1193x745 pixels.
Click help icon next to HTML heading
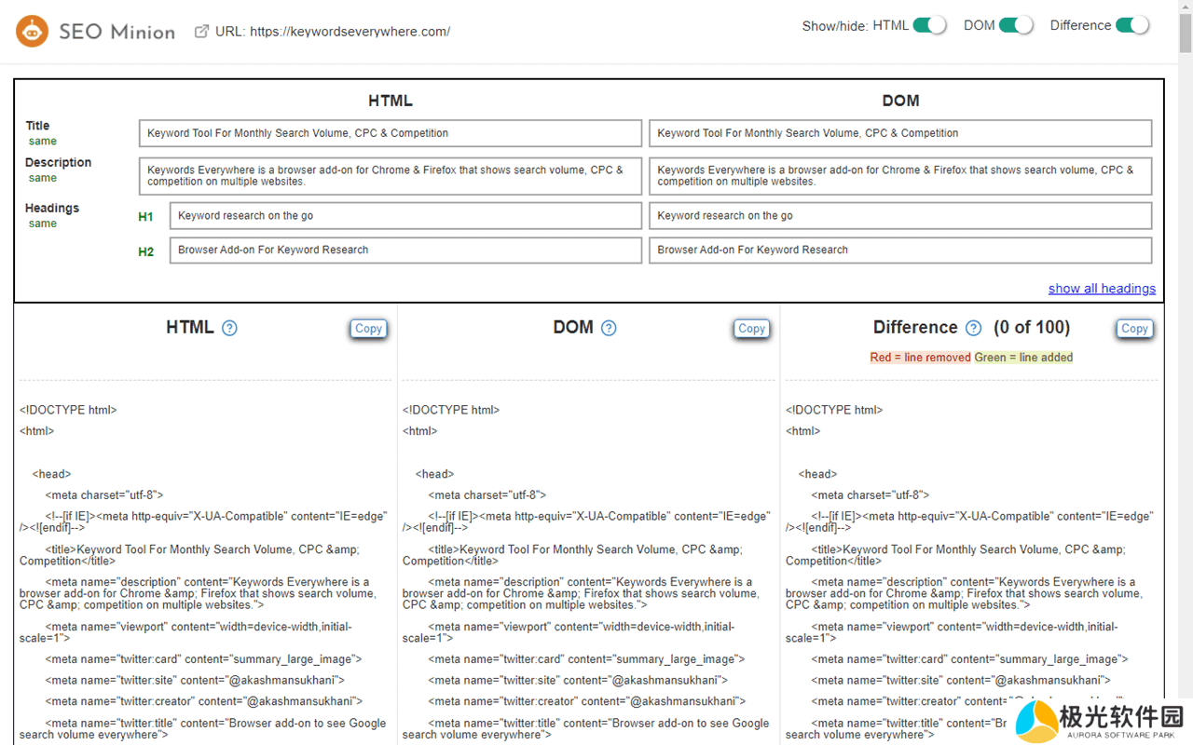pyautogui.click(x=229, y=328)
